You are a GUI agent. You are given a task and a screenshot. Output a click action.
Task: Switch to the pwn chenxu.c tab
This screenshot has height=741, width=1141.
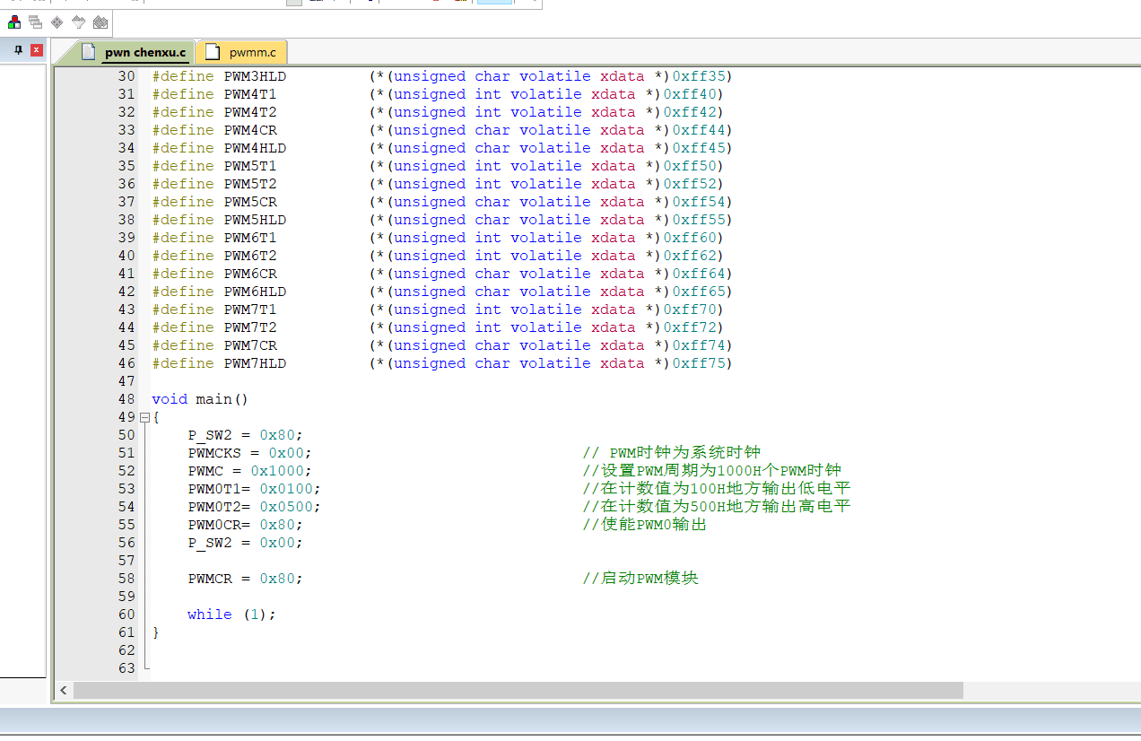[x=135, y=52]
